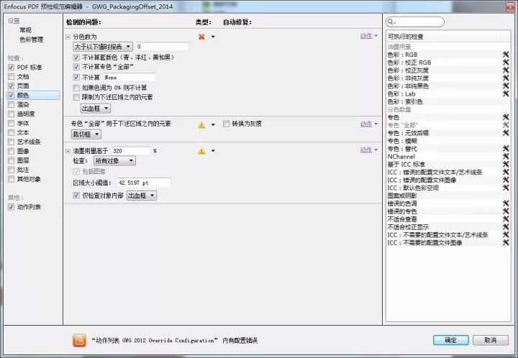Click the orange action list error icon

pos(79,340)
